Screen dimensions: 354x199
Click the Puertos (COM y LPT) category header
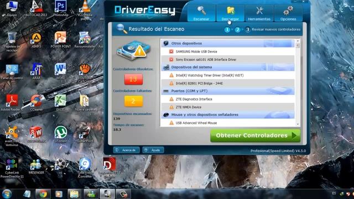click(x=228, y=91)
